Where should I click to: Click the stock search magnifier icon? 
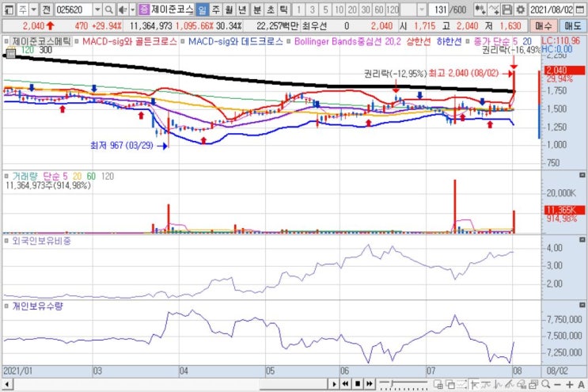tap(108, 10)
